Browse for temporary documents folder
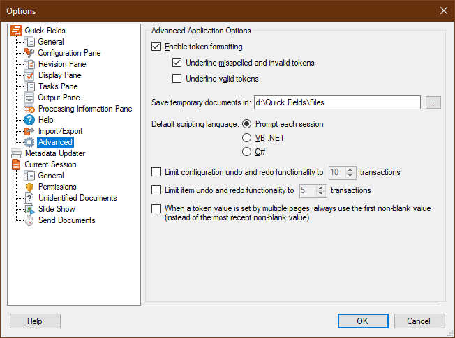This screenshot has width=455, height=338. point(433,103)
